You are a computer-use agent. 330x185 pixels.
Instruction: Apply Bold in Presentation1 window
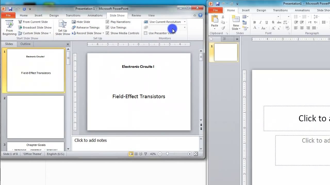254,22
